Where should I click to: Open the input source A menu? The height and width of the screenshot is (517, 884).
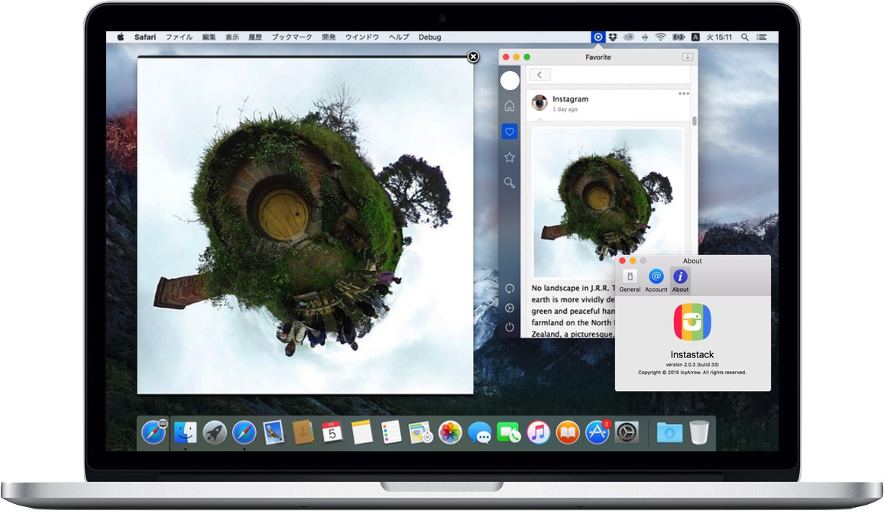696,37
